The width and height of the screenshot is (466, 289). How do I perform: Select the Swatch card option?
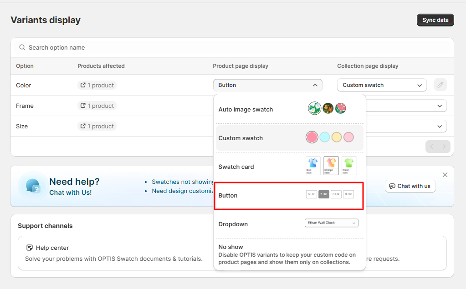click(289, 166)
